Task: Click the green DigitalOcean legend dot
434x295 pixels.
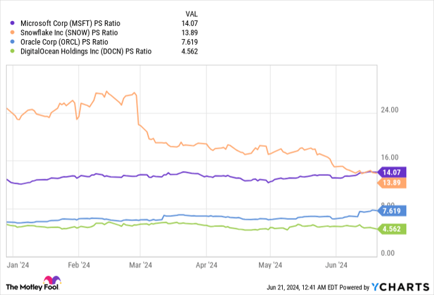Action: click(x=12, y=51)
